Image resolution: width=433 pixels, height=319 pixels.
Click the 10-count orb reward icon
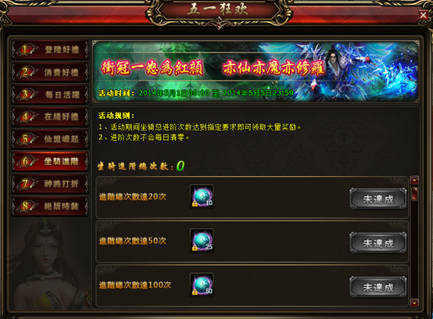coord(202,196)
